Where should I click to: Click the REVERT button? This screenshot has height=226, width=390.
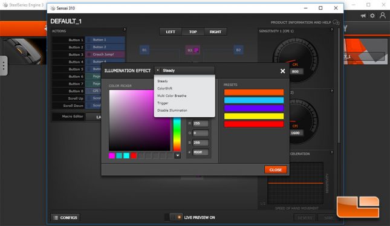[x=305, y=218]
